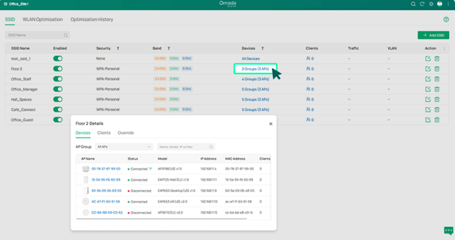Open 5 Groups (3 APs) link for Café_Connect
Viewport: 455px width, 240px height.
[x=255, y=109]
